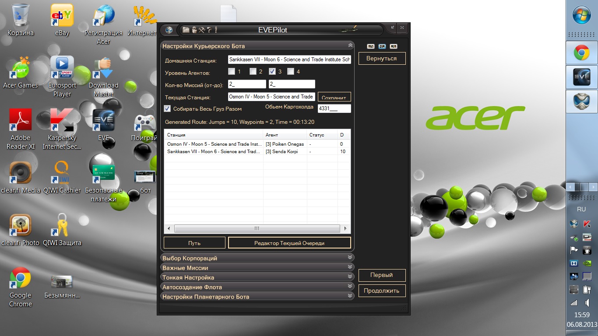Open Adobe Reader XI shortcut
This screenshot has height=336, width=598.
[21, 129]
